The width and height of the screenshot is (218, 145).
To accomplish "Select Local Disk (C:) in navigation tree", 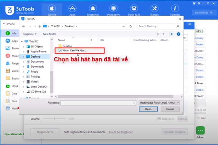I will (x=38, y=86).
